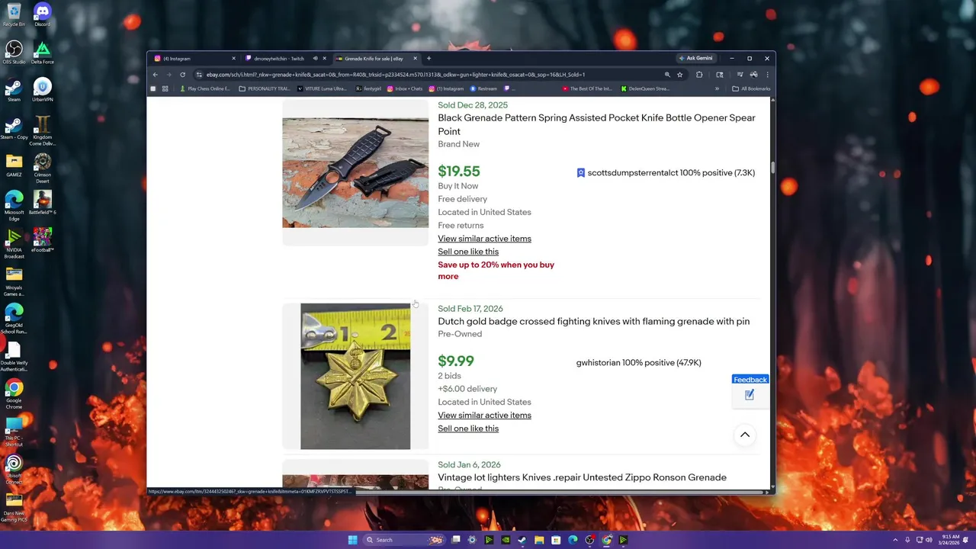Show hidden tray icons chevron
Screen dimensions: 976x549
point(895,540)
